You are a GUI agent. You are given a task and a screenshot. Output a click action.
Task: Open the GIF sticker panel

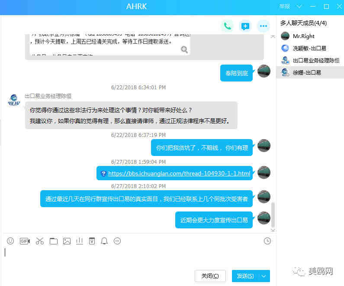click(25, 241)
